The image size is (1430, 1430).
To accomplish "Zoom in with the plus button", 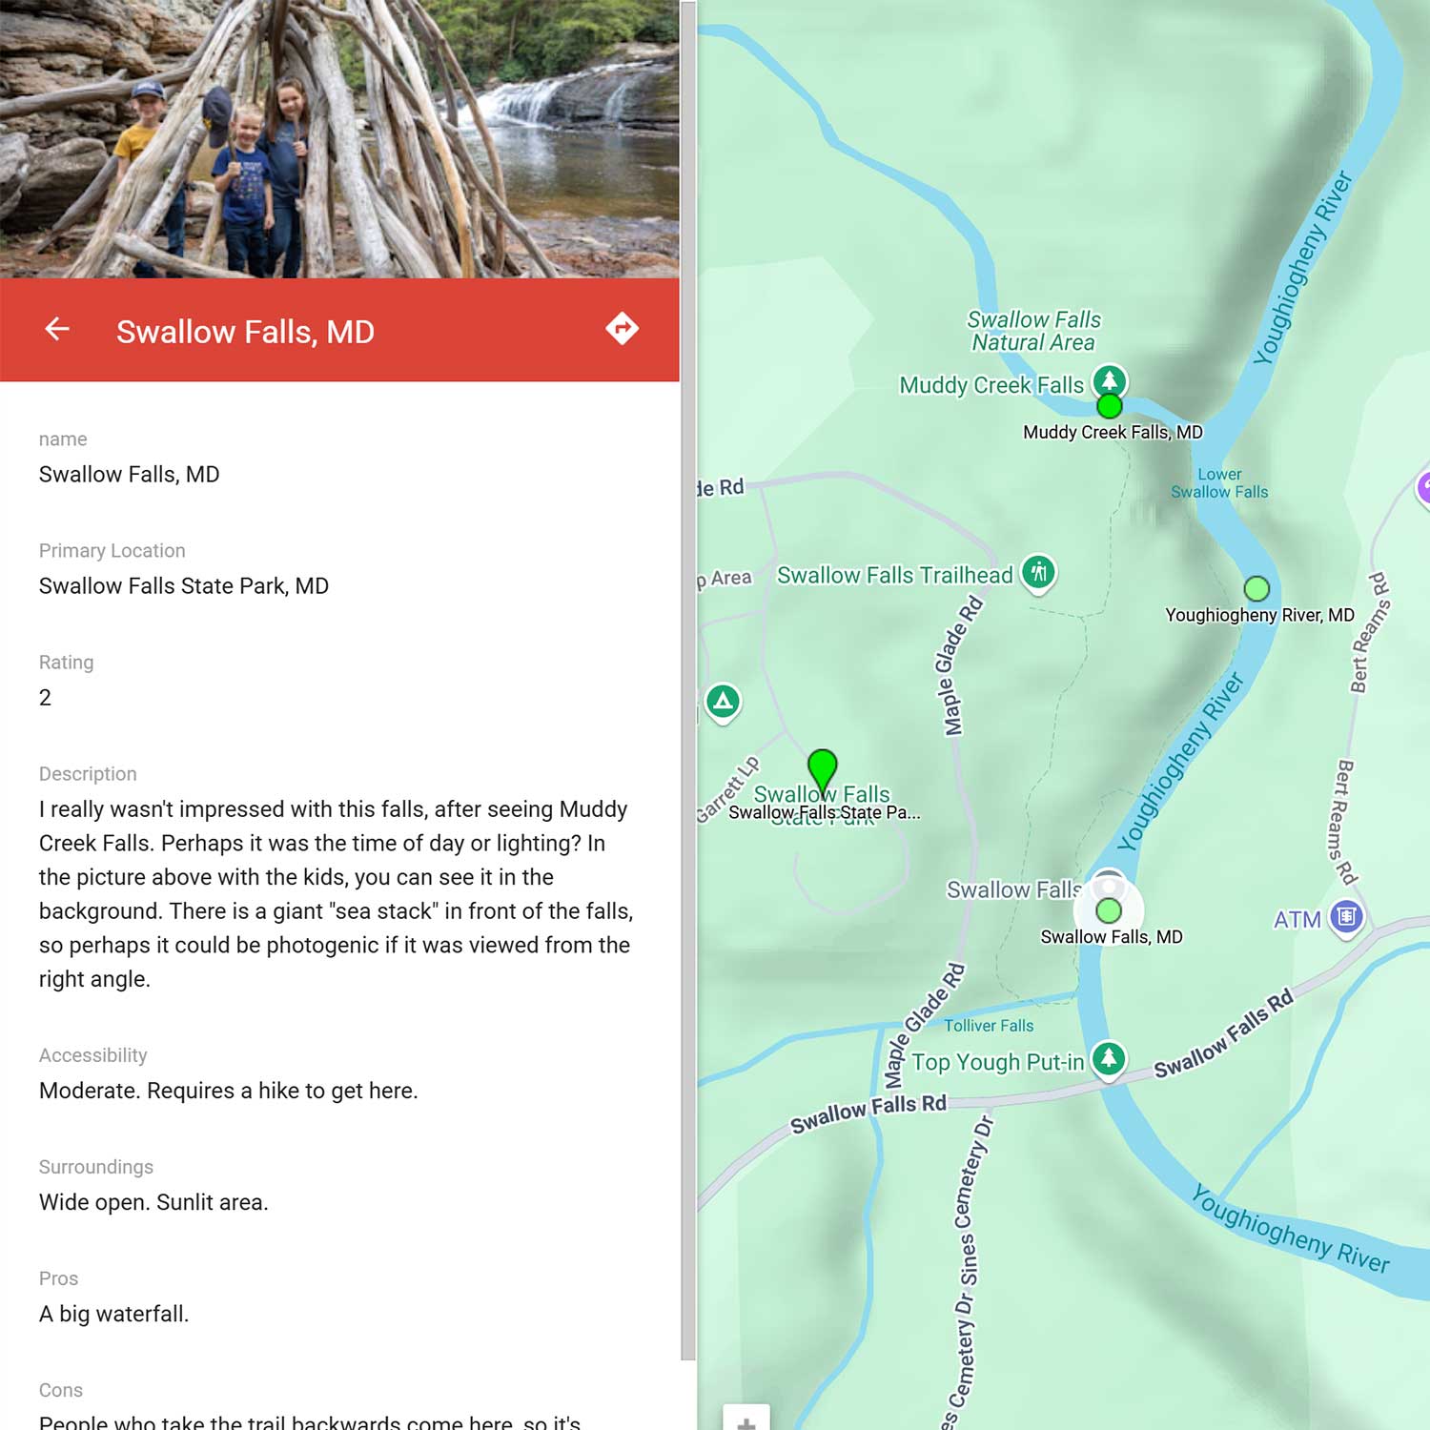I will click(746, 1420).
